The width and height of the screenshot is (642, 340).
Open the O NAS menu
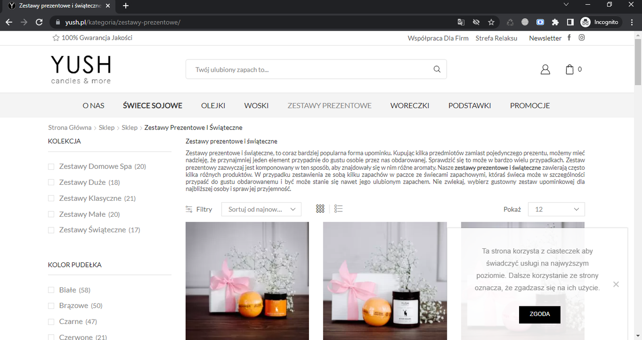(93, 106)
